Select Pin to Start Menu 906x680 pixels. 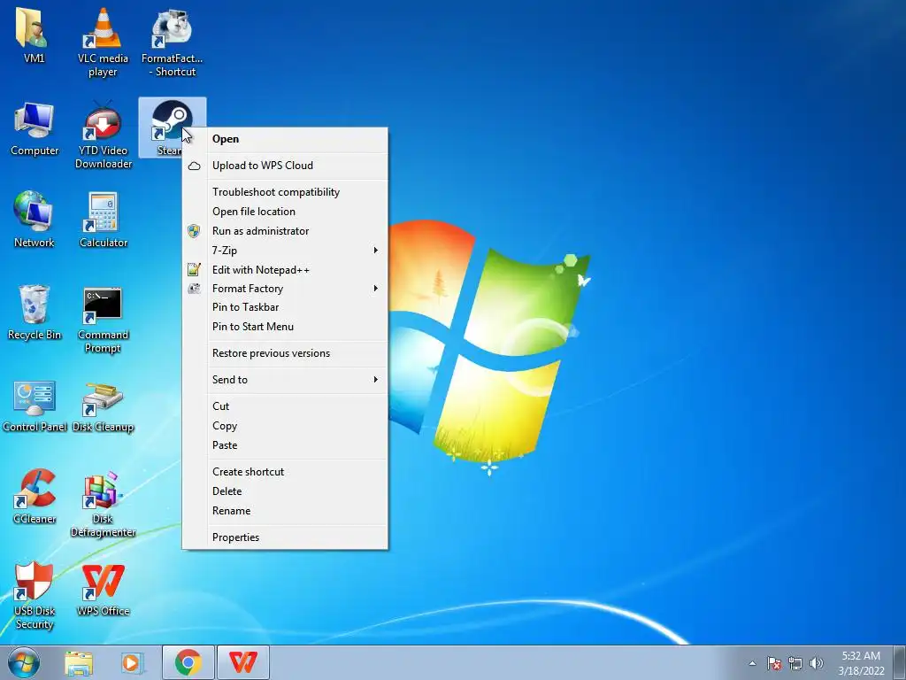pos(286,327)
